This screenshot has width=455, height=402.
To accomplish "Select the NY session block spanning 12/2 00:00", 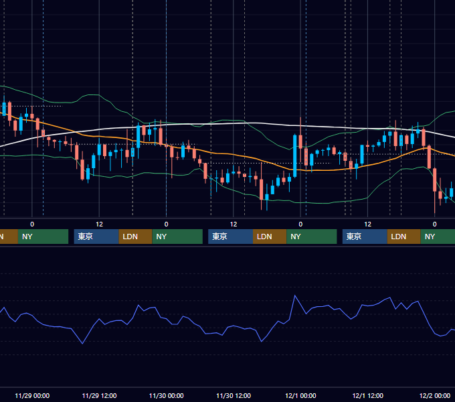I will click(x=438, y=237).
